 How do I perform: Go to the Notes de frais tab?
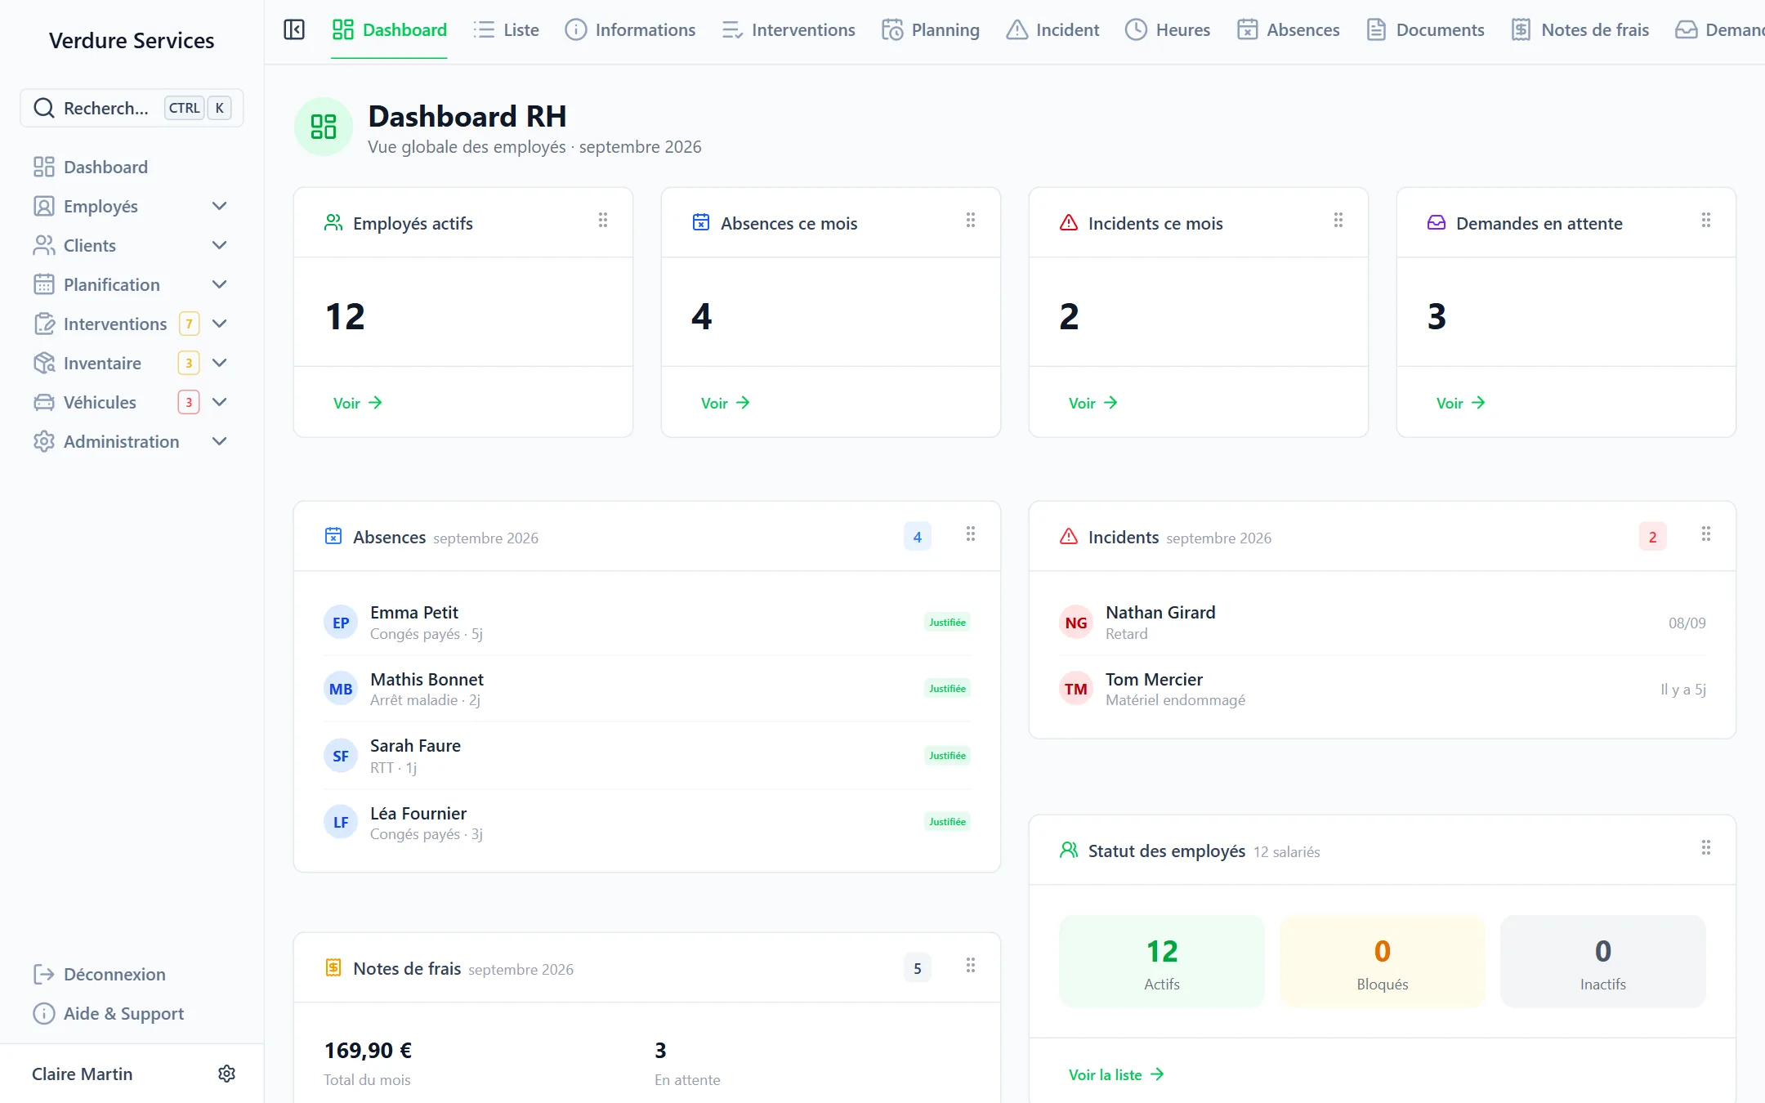pos(1580,30)
